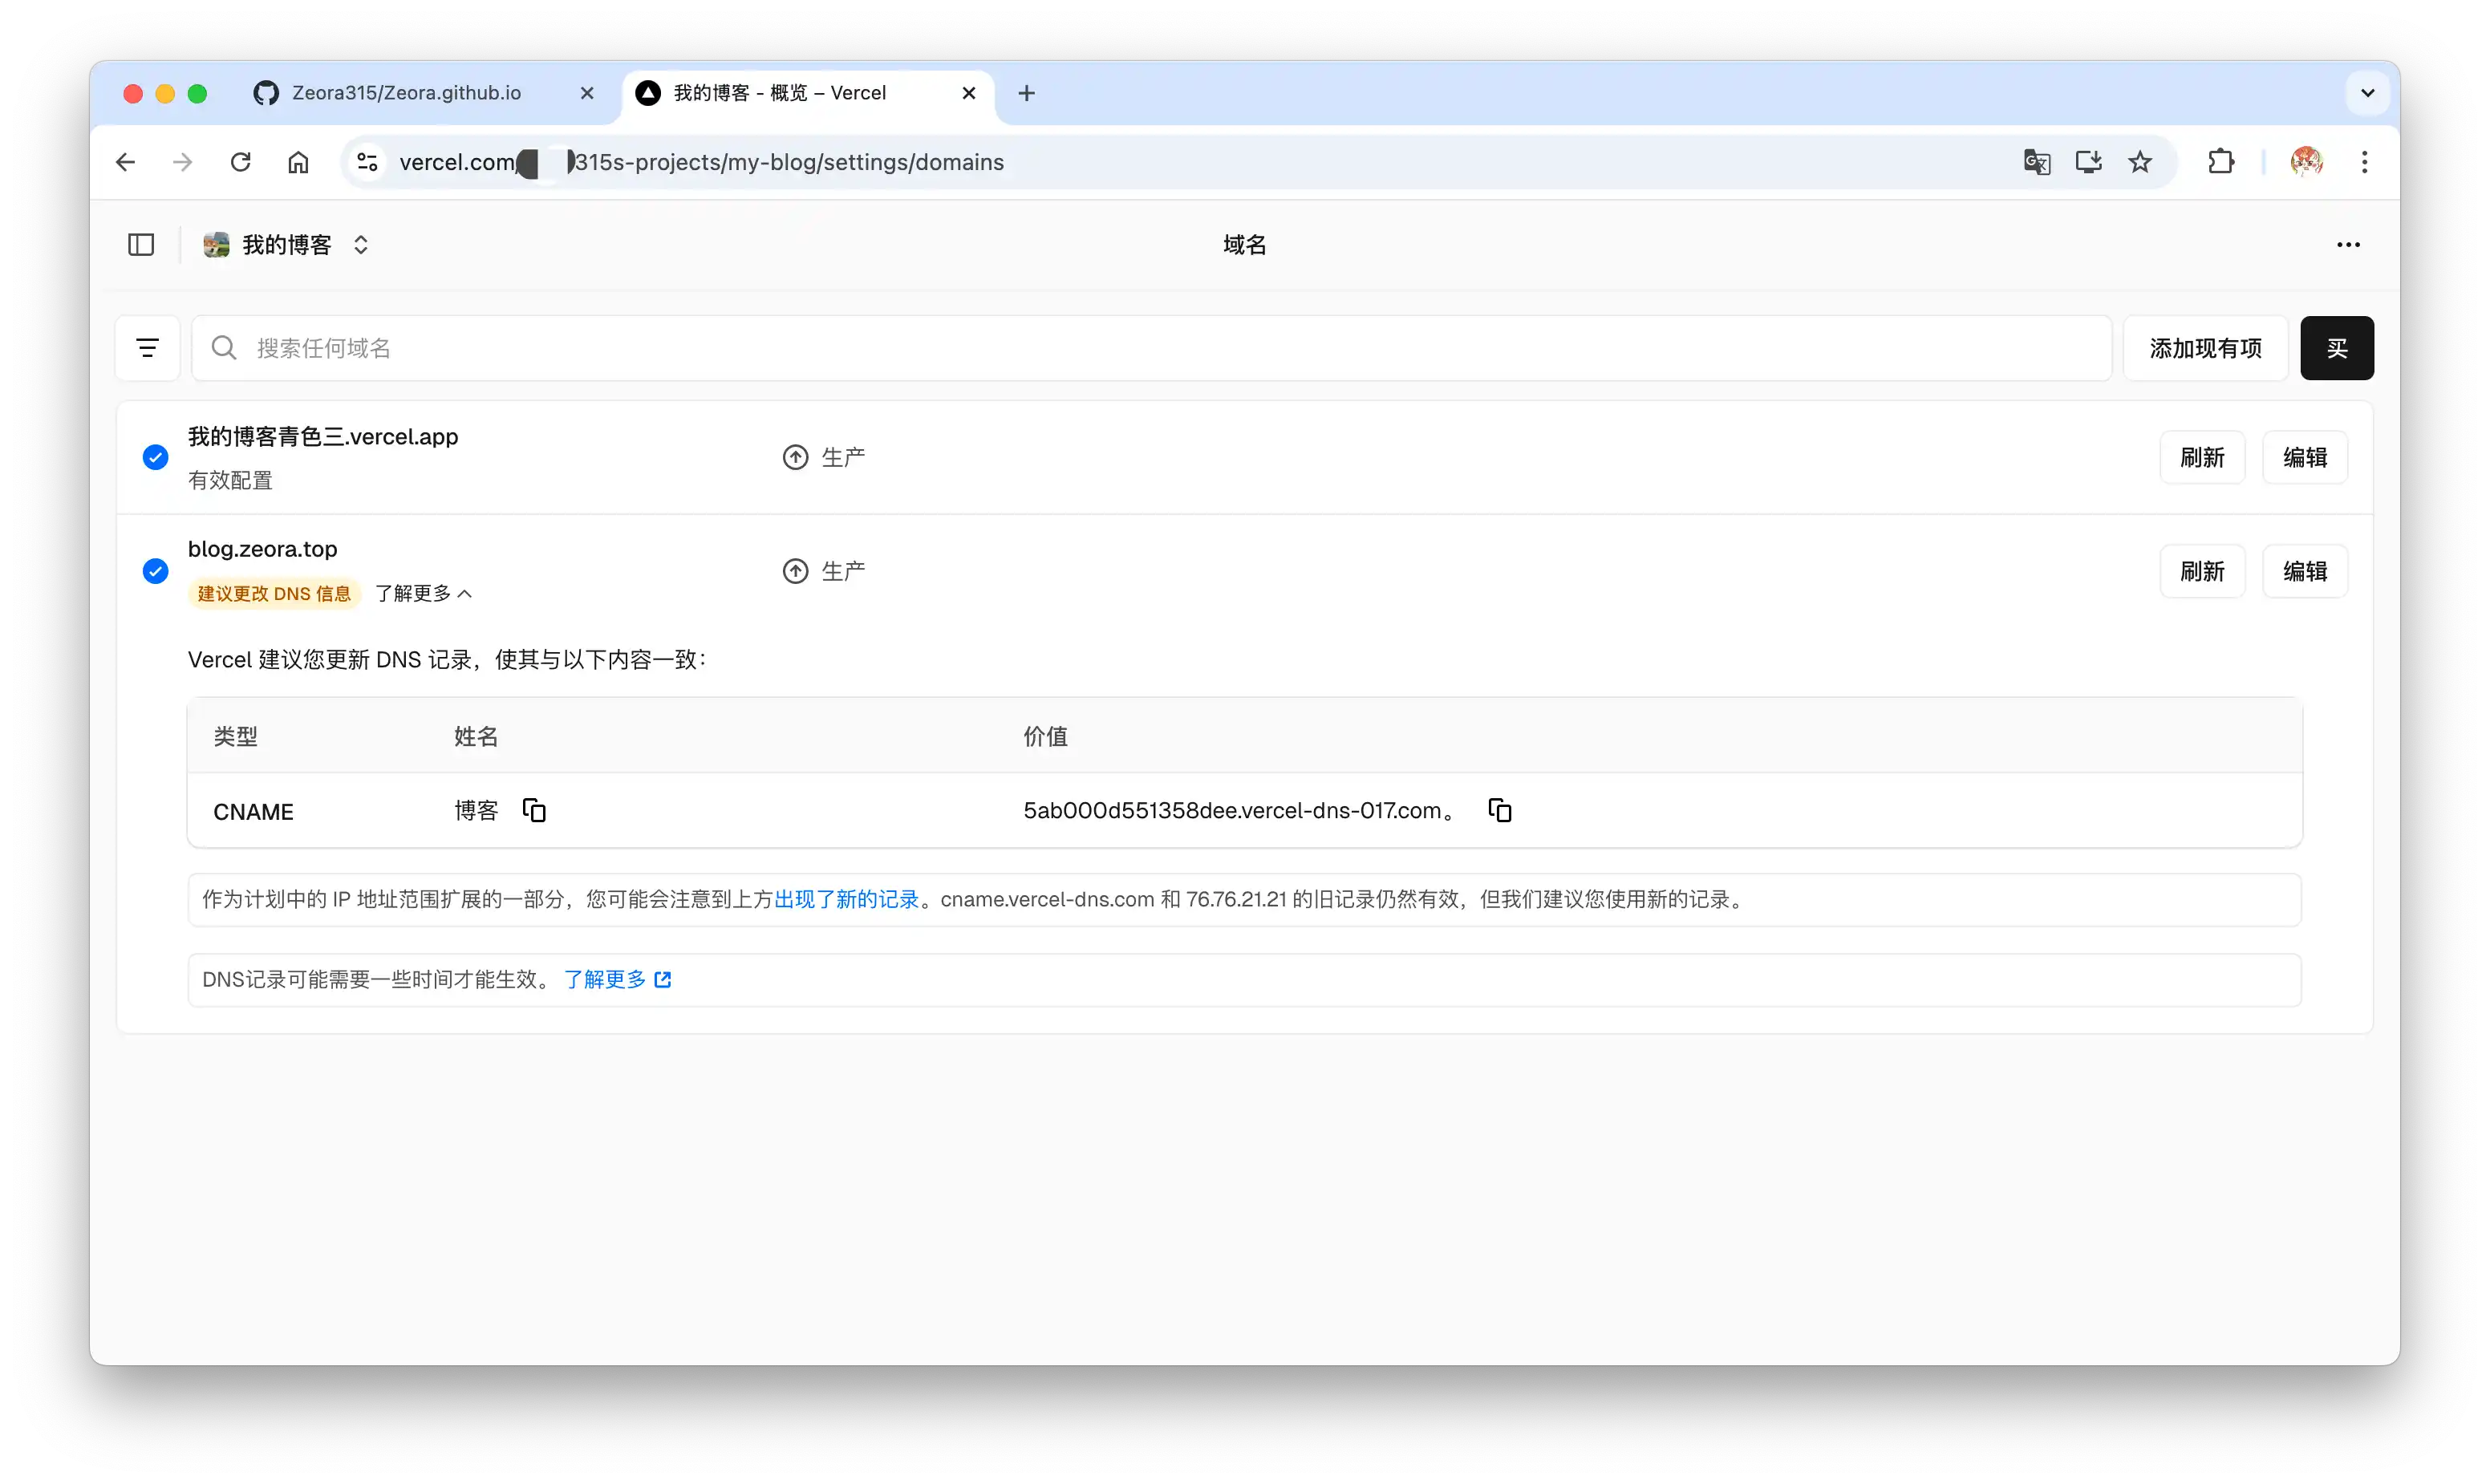Copy the CNAME name value
Screen dimensions: 2490x1484
534,810
